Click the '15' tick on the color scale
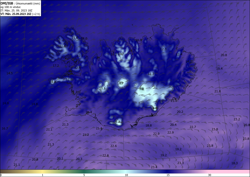This screenshot has height=177, width=250. [168, 175]
